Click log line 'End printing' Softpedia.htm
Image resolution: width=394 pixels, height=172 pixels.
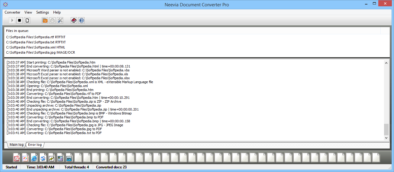click(50, 90)
